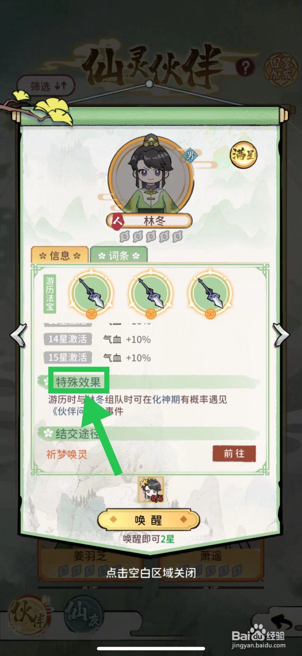The height and width of the screenshot is (656, 302).
Task: Tap the 图鉴加成 round badge
Action: pyautogui.click(x=279, y=69)
